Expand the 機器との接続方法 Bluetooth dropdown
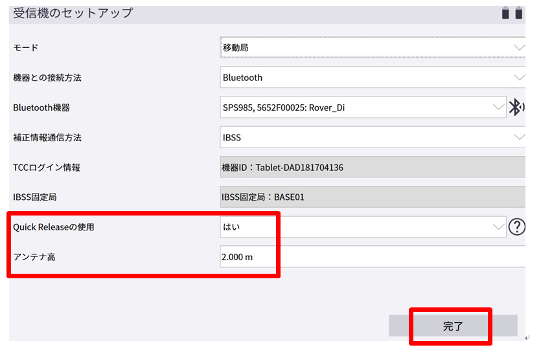Screen dimensions: 541x354 click(x=373, y=78)
